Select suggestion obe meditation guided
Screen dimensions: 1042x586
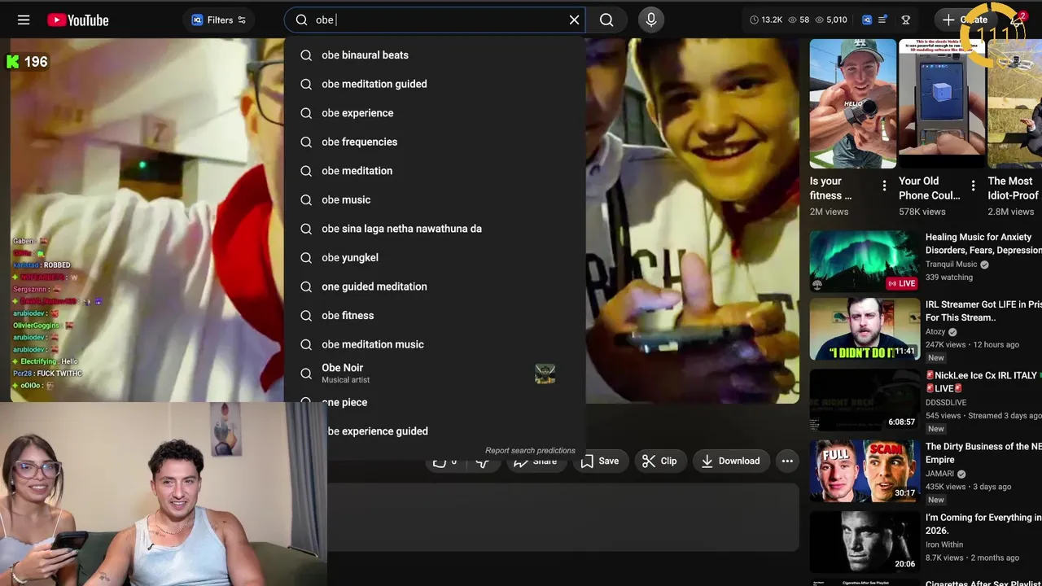coord(435,84)
